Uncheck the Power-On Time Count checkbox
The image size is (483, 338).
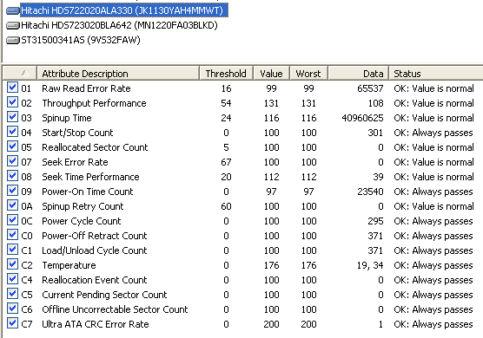tap(12, 191)
